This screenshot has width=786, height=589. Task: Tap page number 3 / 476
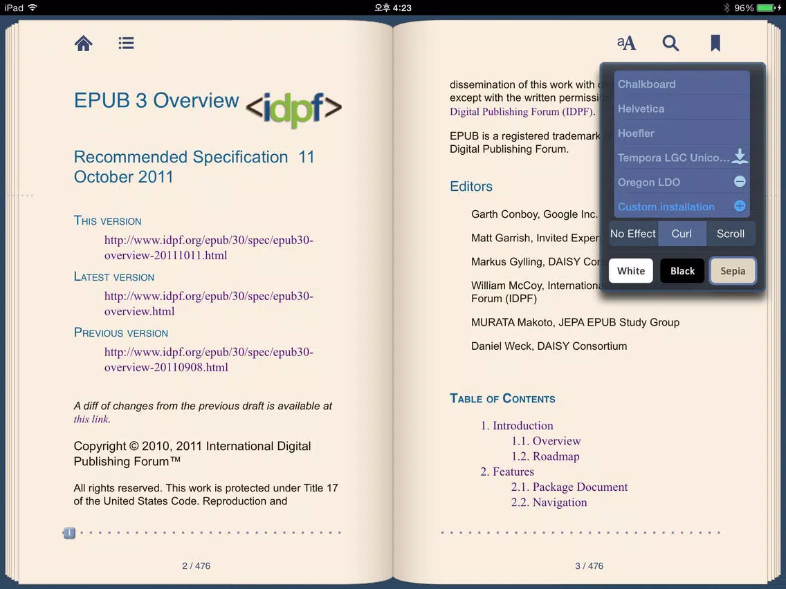click(x=589, y=566)
